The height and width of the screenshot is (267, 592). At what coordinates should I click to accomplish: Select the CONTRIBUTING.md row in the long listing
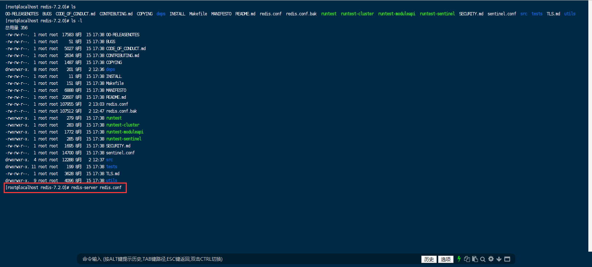(72, 56)
